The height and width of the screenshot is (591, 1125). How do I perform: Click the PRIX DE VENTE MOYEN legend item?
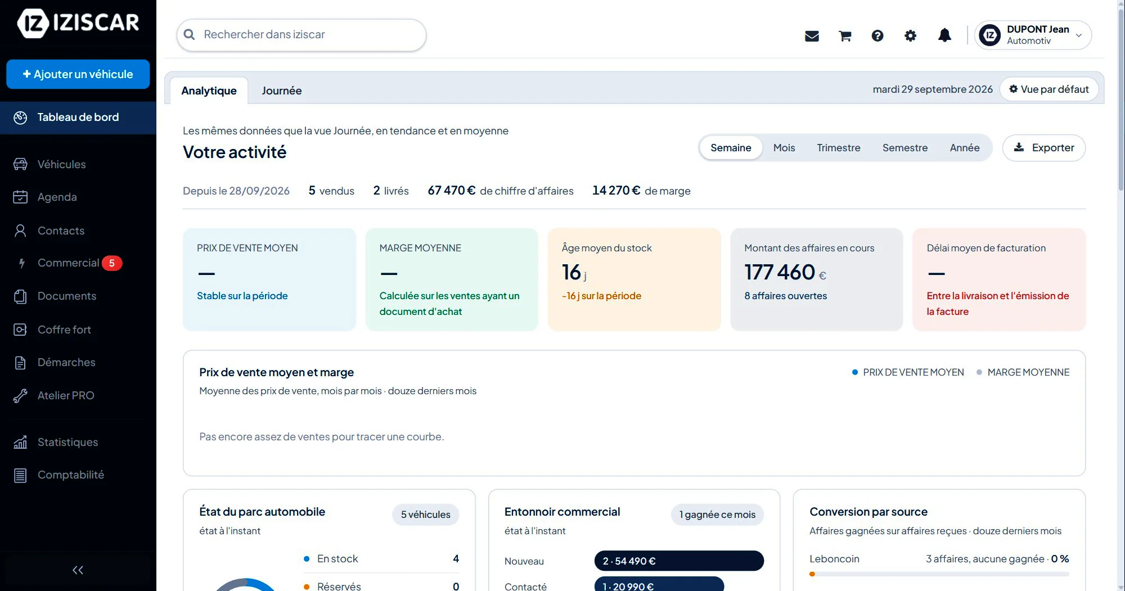coord(907,372)
